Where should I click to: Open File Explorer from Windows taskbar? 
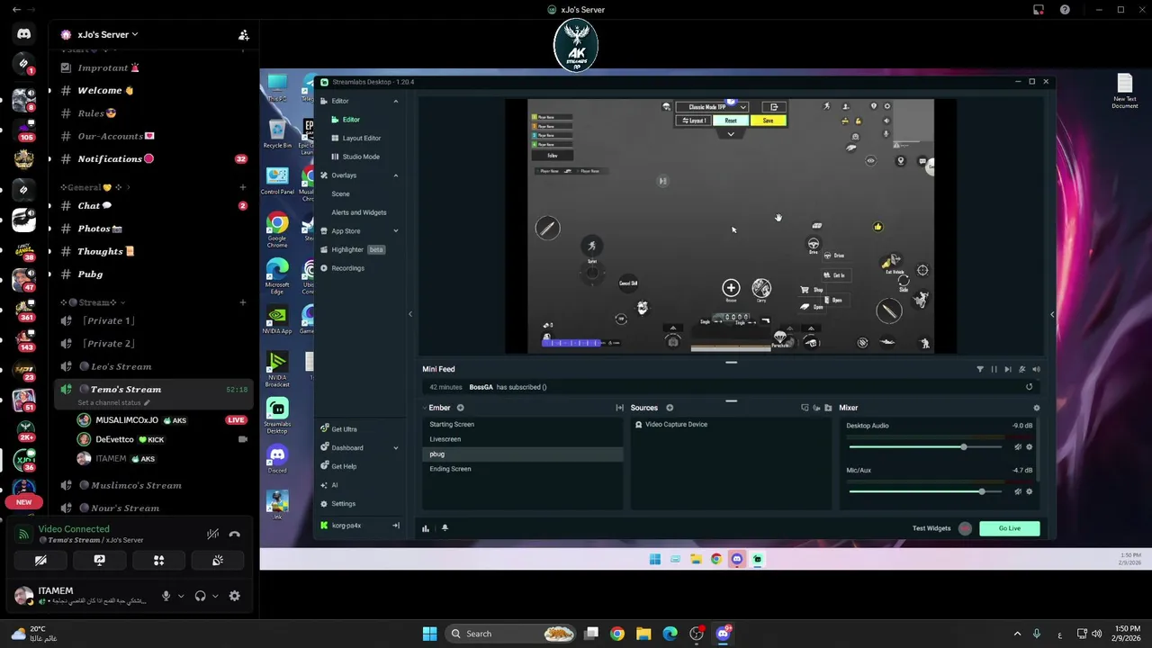(643, 634)
